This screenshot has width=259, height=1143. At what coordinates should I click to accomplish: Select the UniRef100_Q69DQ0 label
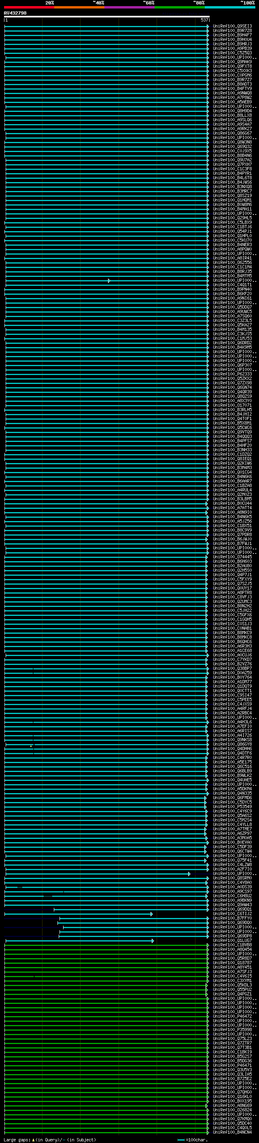[232, 923]
